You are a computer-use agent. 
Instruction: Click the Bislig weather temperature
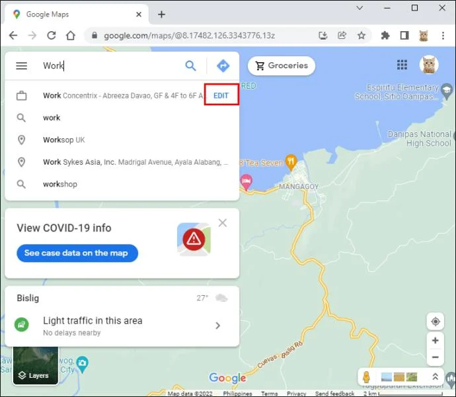click(202, 298)
